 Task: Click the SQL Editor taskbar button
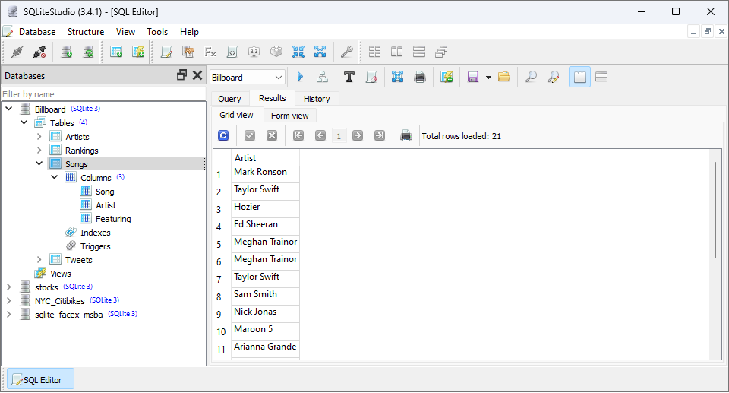(40, 379)
